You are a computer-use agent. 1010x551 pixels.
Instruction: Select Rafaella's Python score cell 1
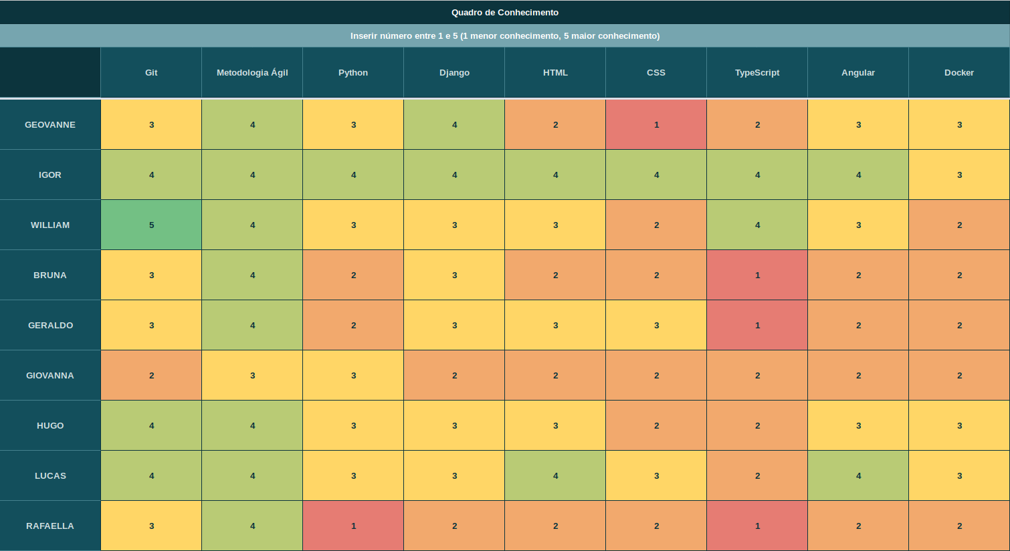point(353,526)
